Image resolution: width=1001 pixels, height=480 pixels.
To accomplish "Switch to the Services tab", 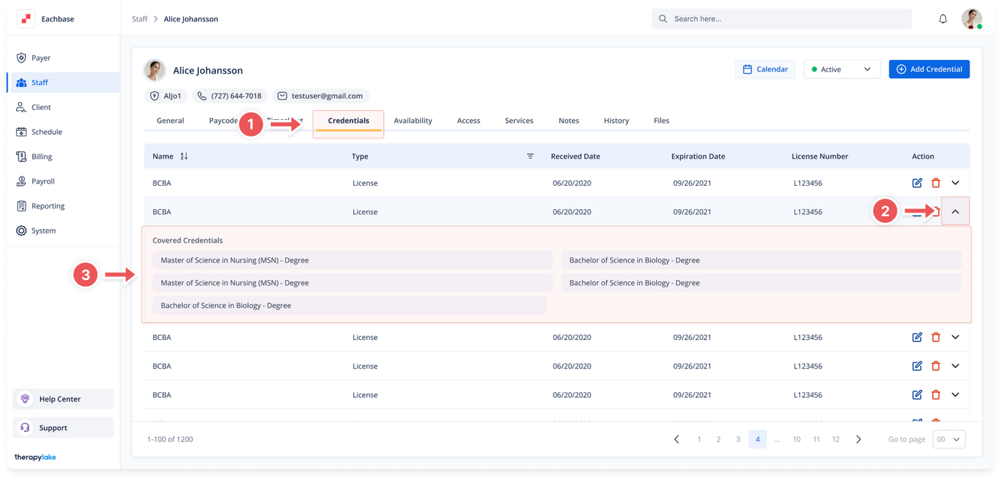I will [518, 121].
